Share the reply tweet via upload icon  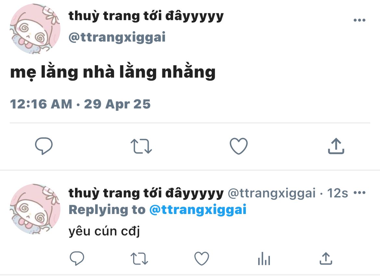pos(326,258)
